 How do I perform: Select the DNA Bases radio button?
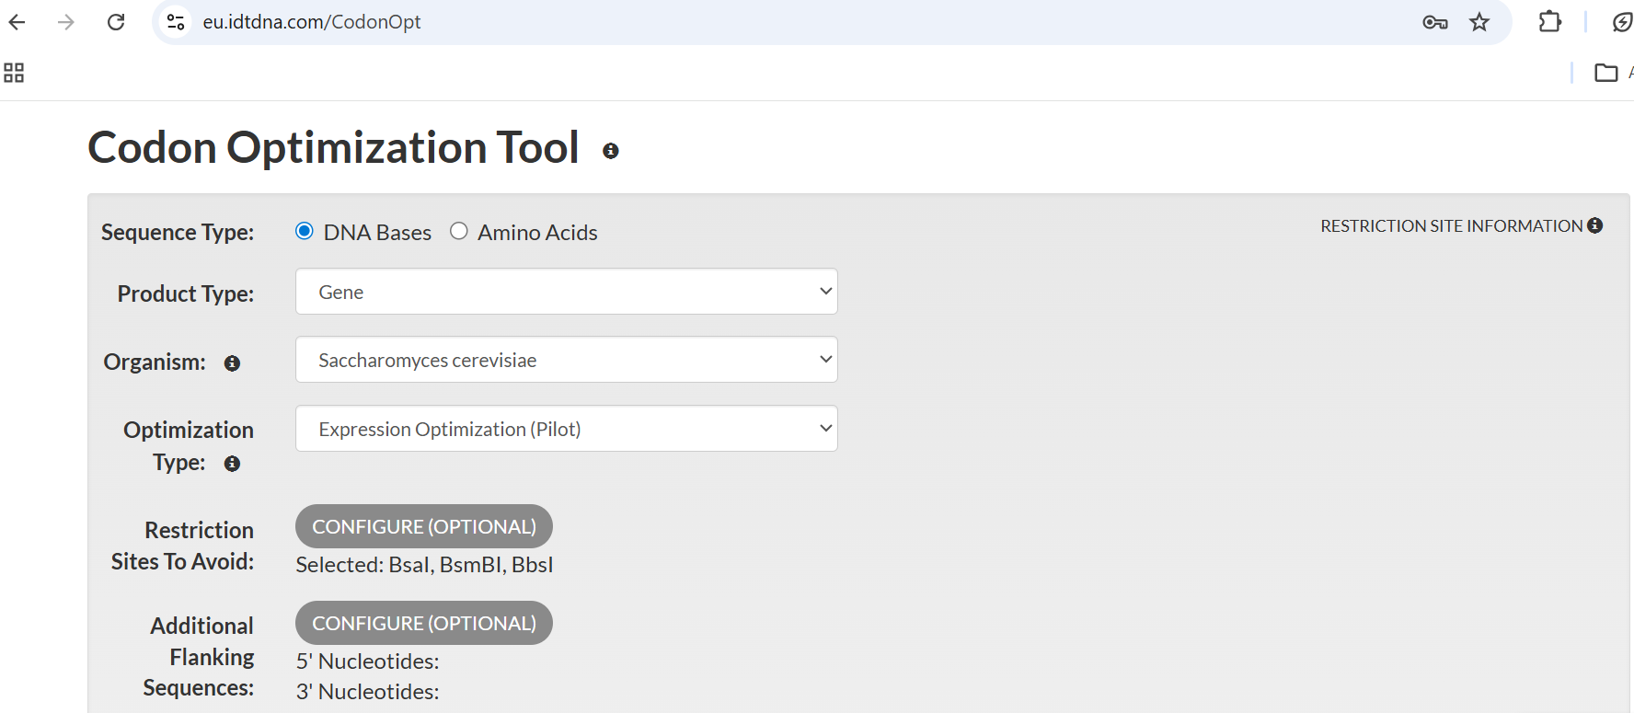pyautogui.click(x=305, y=231)
